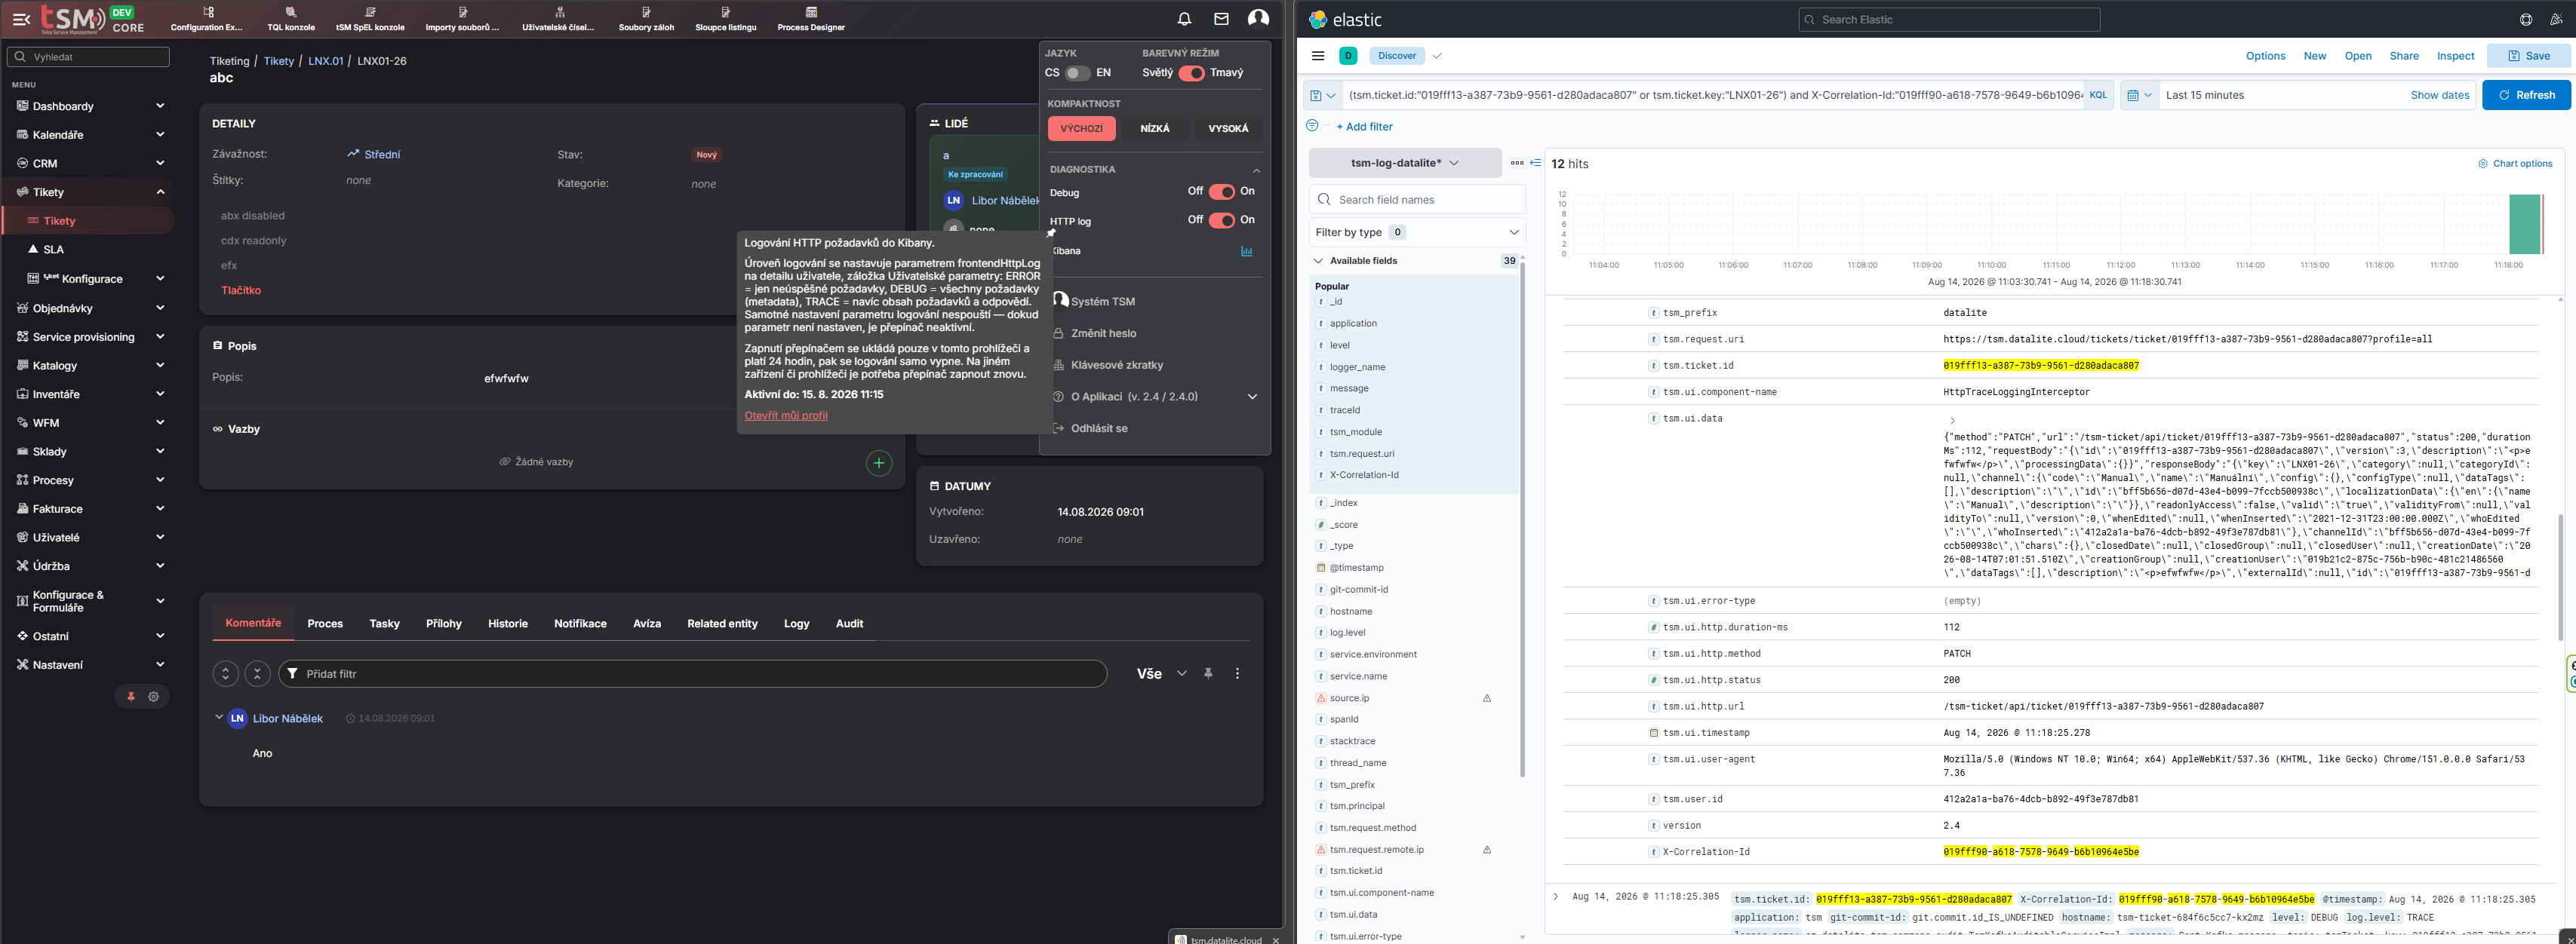Image resolution: width=2576 pixels, height=944 pixels.
Task: Open Filter by type dropdown
Action: 1417,231
